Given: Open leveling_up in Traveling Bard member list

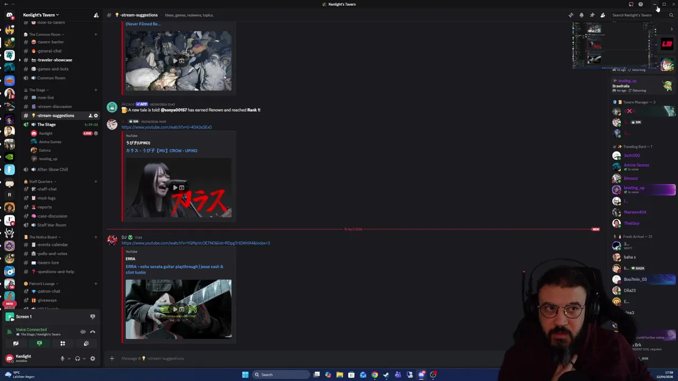Looking at the screenshot, I should tap(644, 189).
